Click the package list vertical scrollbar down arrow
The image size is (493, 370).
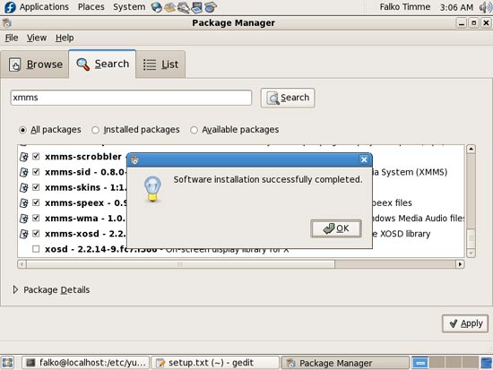(471, 253)
